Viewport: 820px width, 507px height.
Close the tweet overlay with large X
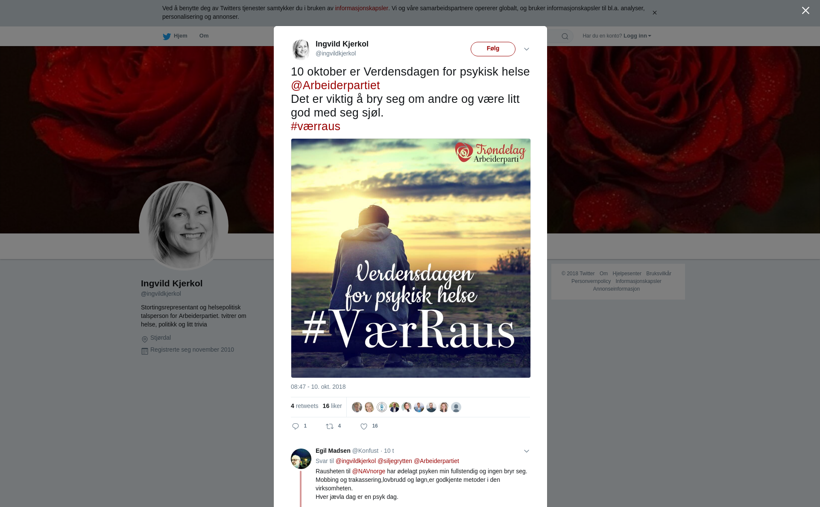coord(805,11)
